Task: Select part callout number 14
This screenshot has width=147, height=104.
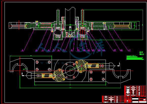Action: [104, 50]
